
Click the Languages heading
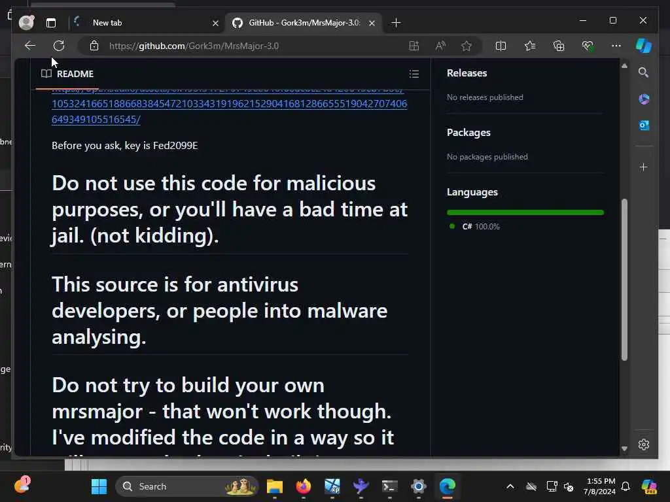(x=472, y=193)
